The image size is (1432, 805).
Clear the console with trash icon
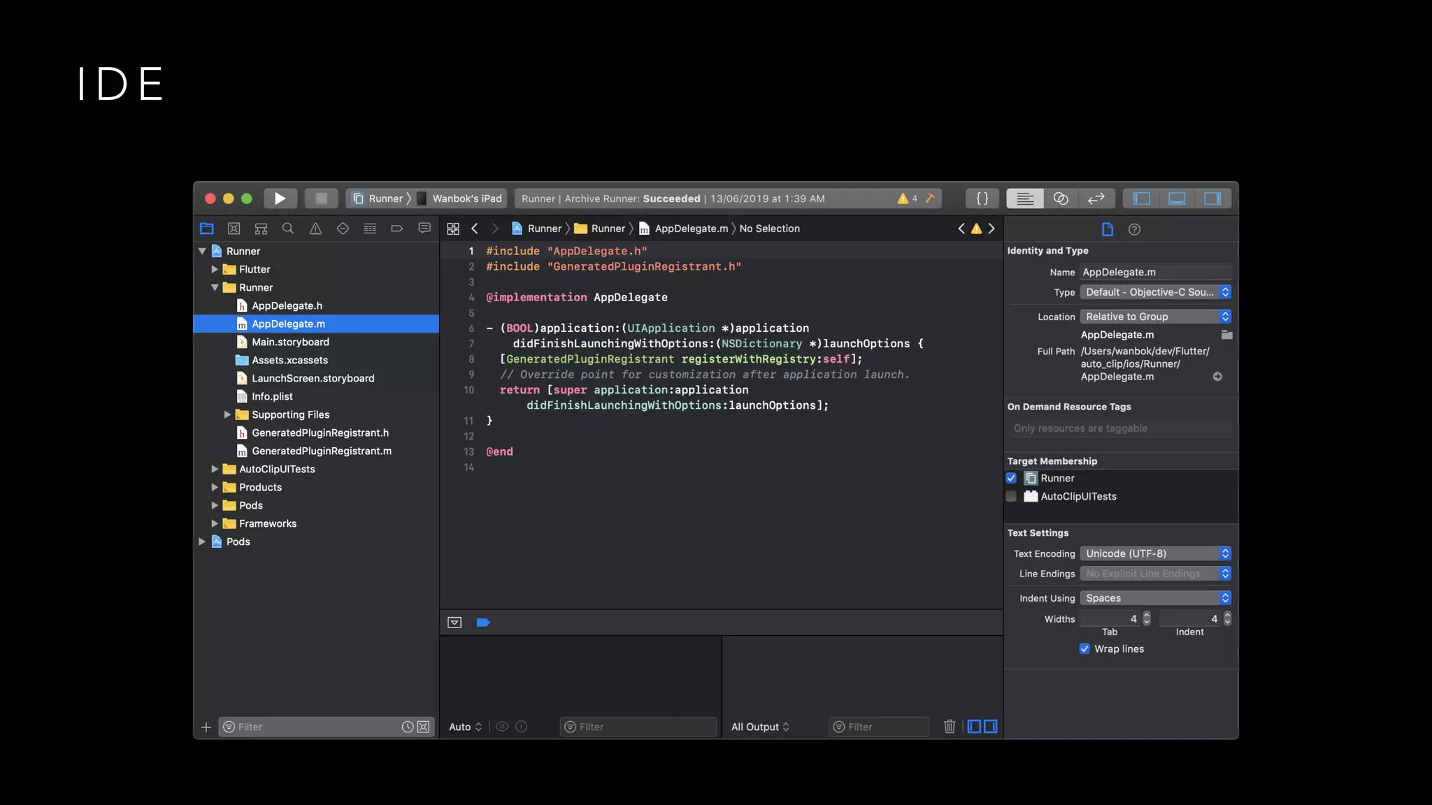(x=949, y=727)
